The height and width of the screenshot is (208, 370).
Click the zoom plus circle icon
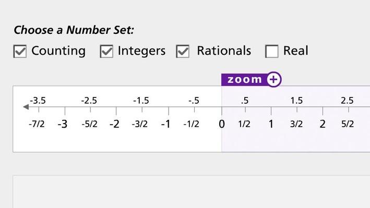coord(274,79)
